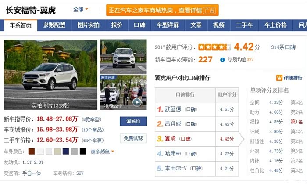Image resolution: width=307 pixels, height=184 pixels.
Task: Switch to 车系首页 tab
Action: [x=21, y=25]
